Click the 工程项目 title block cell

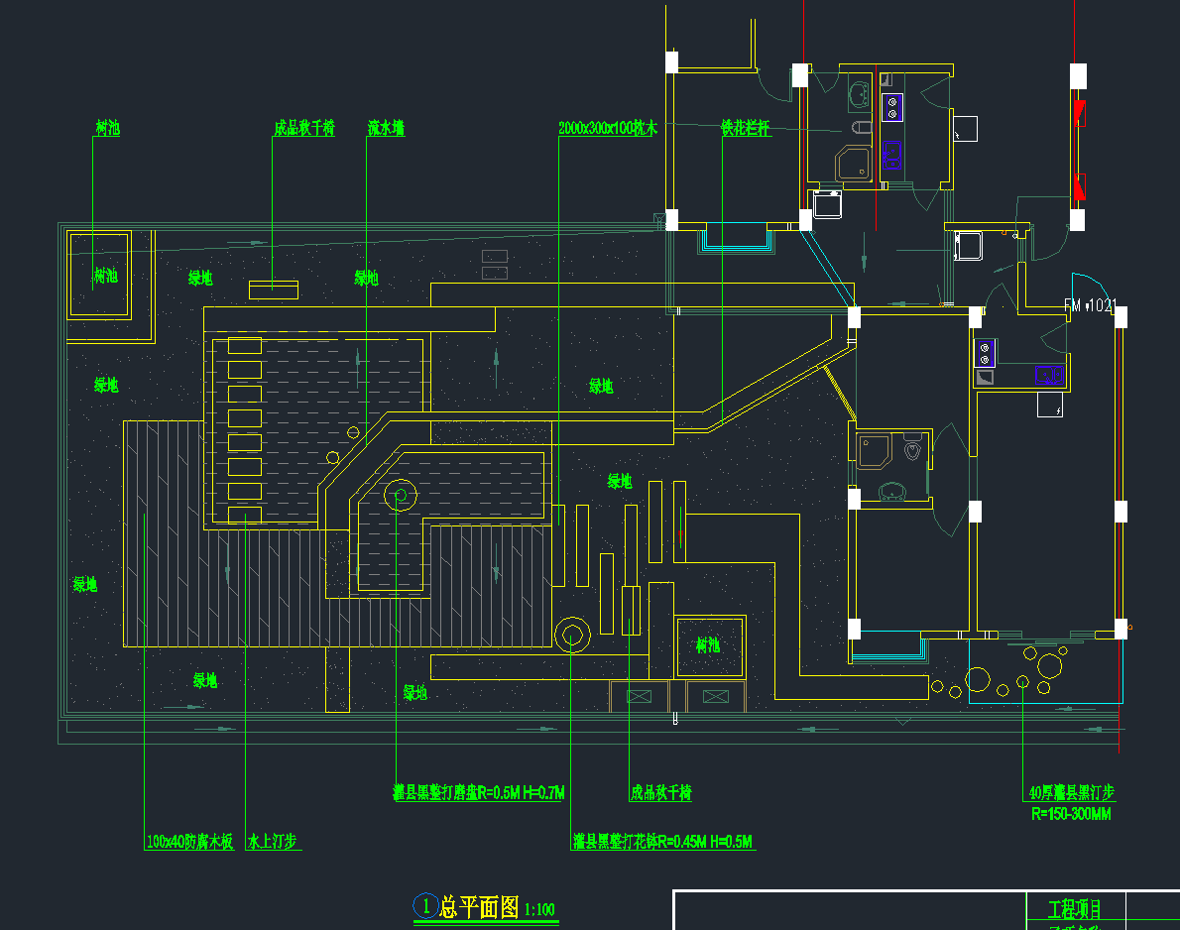point(1075,908)
